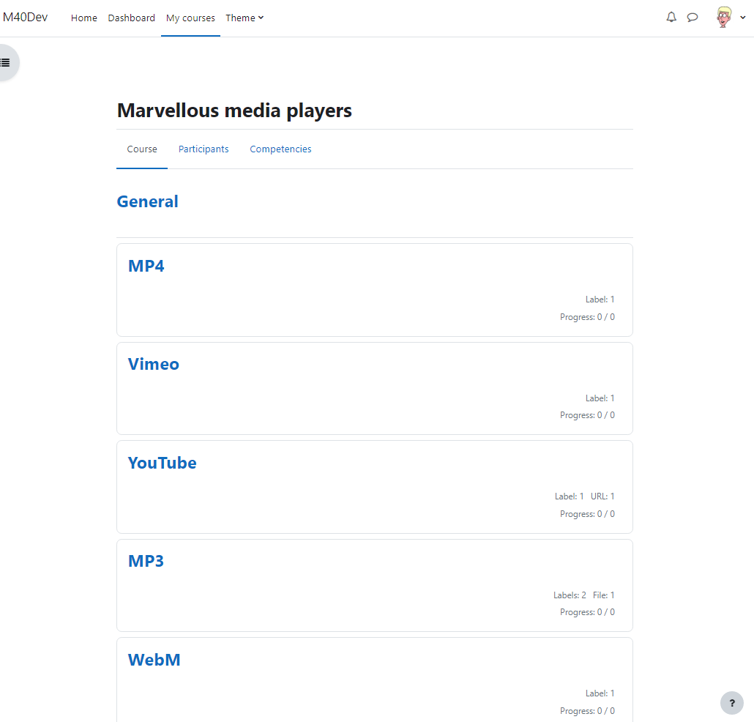Image resolution: width=754 pixels, height=722 pixels.
Task: Click the Marvellous media players heading
Action: [235, 110]
